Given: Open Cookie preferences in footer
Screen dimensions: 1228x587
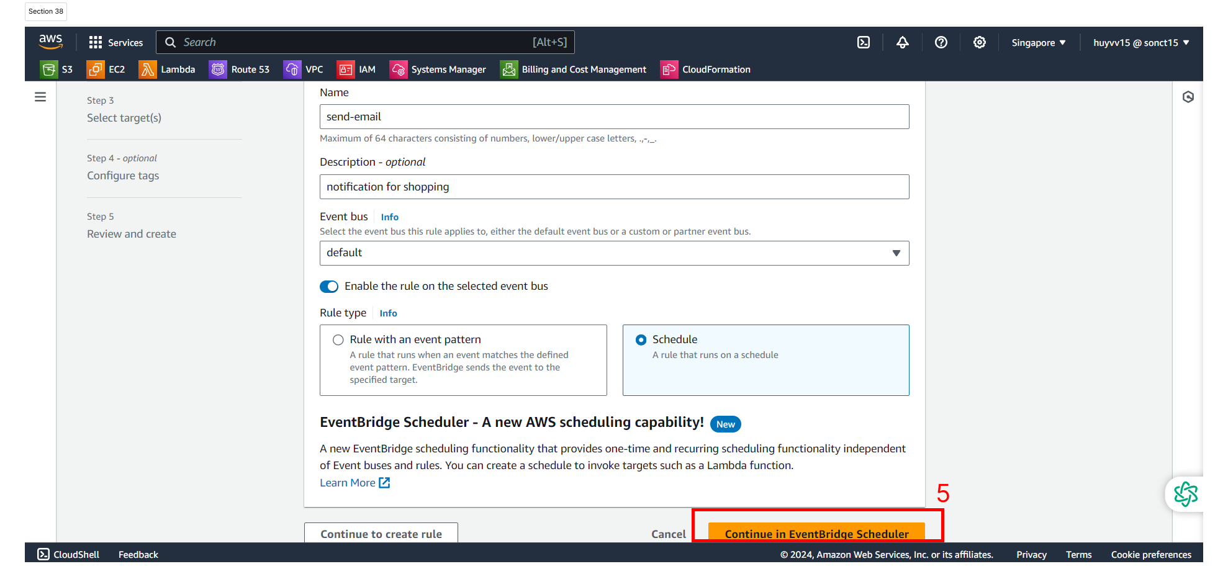Looking at the screenshot, I should click(x=1151, y=555).
